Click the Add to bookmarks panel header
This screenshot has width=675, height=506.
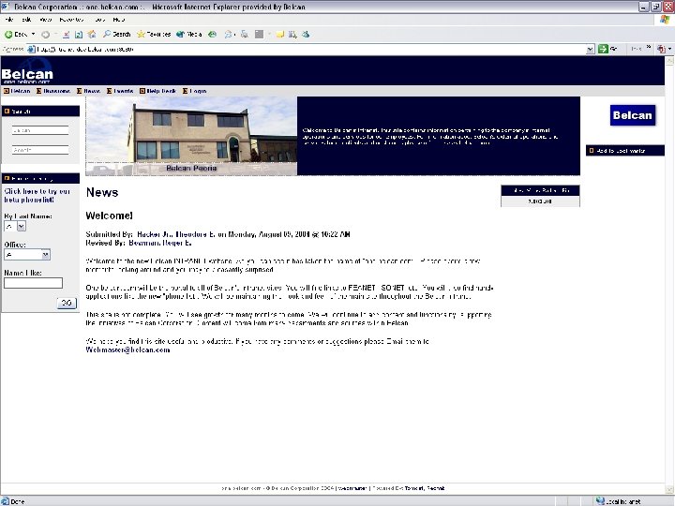pos(625,151)
